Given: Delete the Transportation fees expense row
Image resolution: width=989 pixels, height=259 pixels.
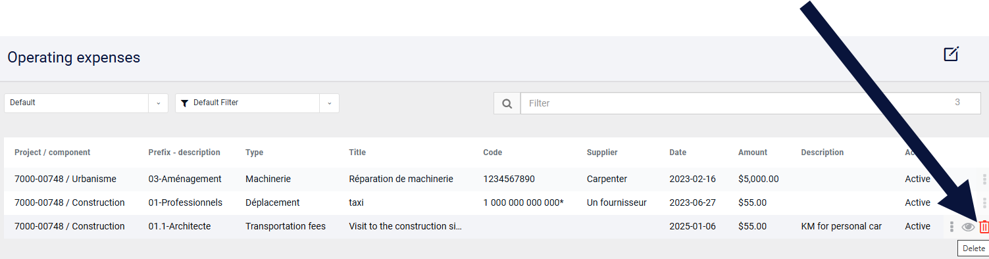Looking at the screenshot, I should pyautogui.click(x=984, y=227).
